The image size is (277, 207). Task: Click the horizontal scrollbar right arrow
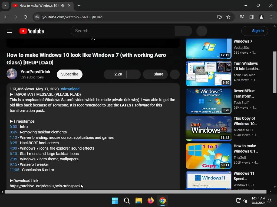[270, 192]
